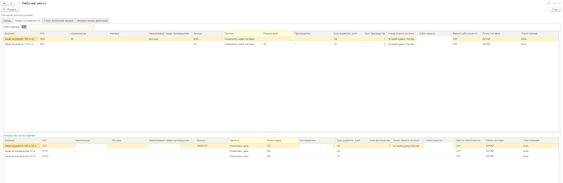Select the Товары на доработке tab

tap(27, 20)
